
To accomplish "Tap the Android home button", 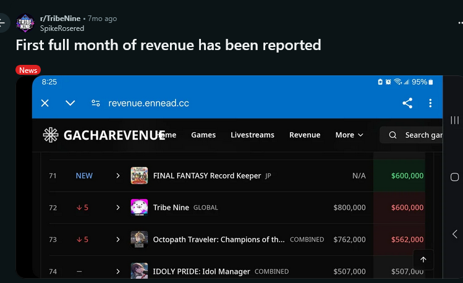I will [454, 177].
